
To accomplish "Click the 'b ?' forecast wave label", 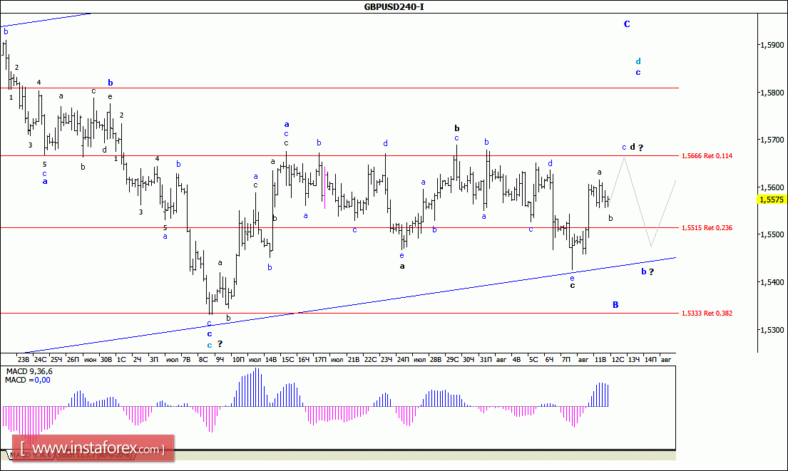I will 648,271.
